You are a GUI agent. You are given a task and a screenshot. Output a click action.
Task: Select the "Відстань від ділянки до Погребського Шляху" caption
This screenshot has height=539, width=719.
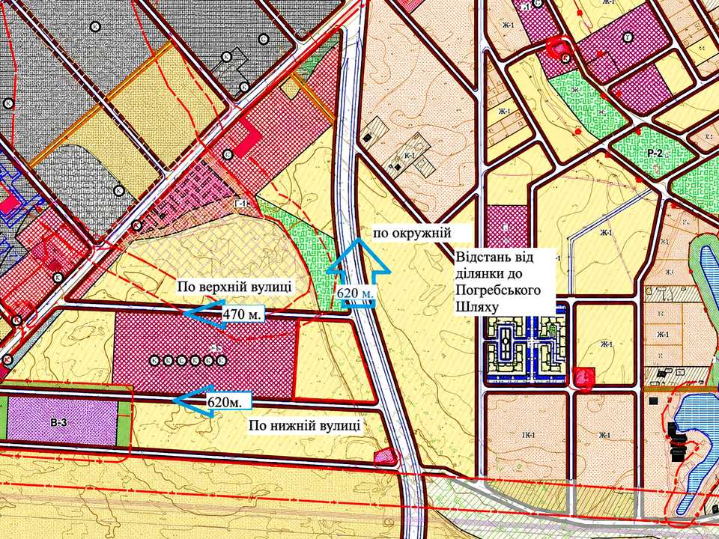497,282
